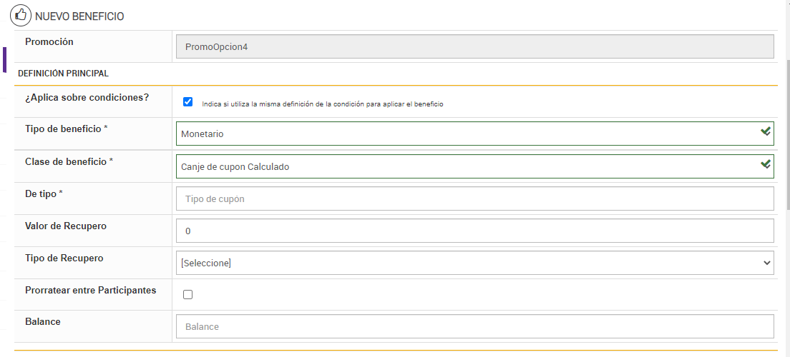790x357 pixels.
Task: Enable Prorratear entre Participantes checkbox
Action: 188,294
